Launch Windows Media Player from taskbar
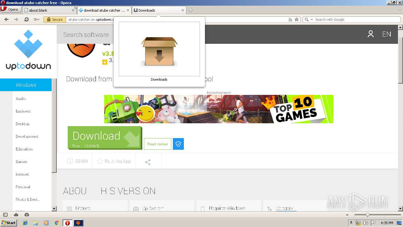 point(46,223)
